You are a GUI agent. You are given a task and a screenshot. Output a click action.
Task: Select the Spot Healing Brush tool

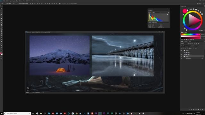1,21
